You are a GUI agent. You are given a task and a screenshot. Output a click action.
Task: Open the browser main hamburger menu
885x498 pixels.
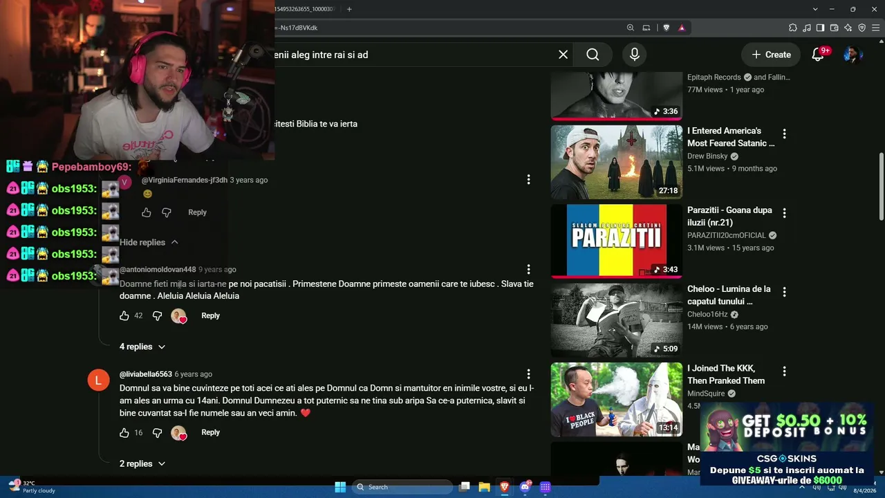pos(876,28)
